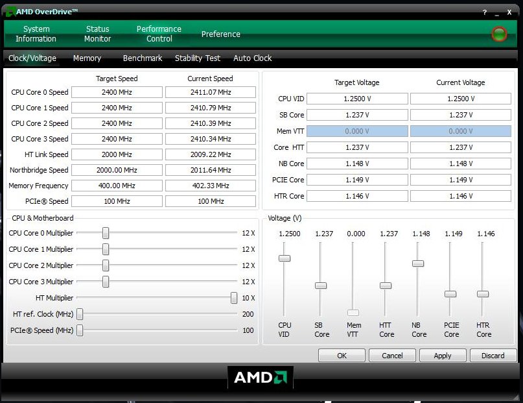
Task: Click the CPU Core 0 Multiplier slider handle
Action: click(x=106, y=233)
